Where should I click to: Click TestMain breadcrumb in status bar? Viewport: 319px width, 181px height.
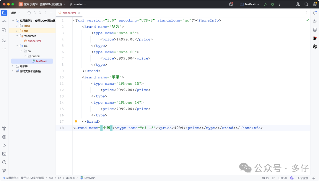pyautogui.click(x=88, y=178)
